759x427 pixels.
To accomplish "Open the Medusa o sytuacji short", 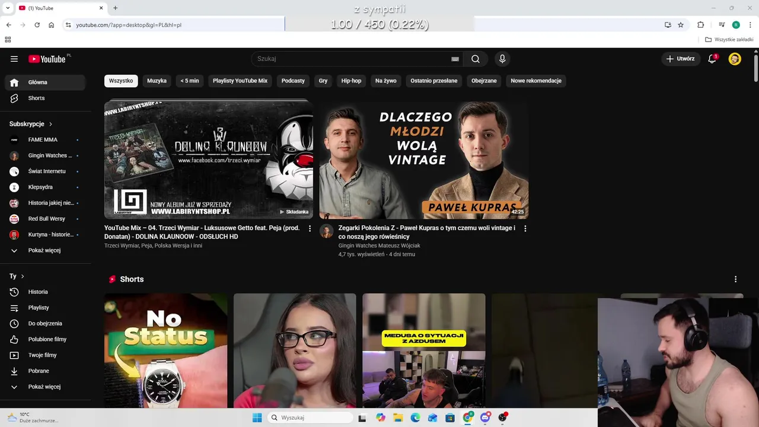I will pyautogui.click(x=424, y=350).
